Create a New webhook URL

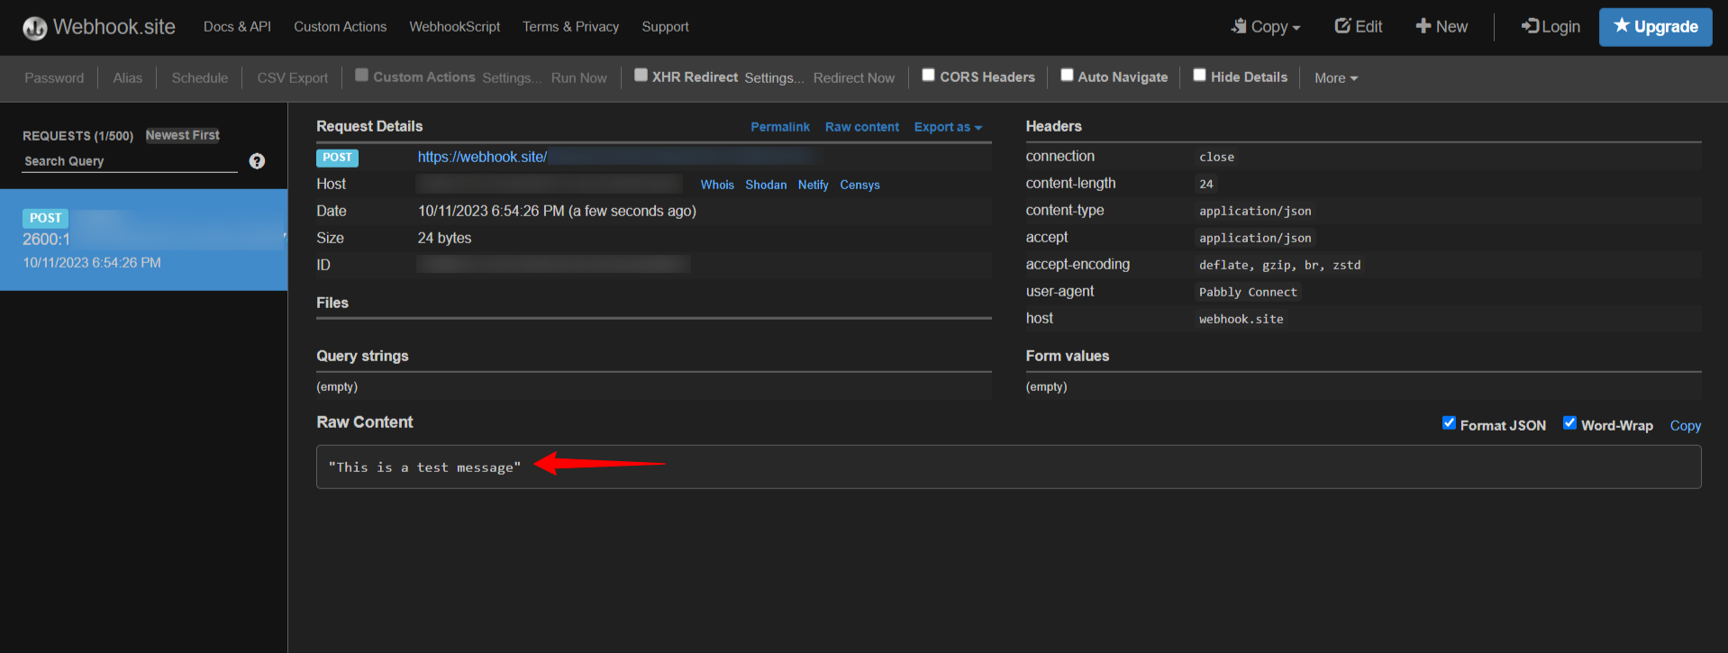1442,27
